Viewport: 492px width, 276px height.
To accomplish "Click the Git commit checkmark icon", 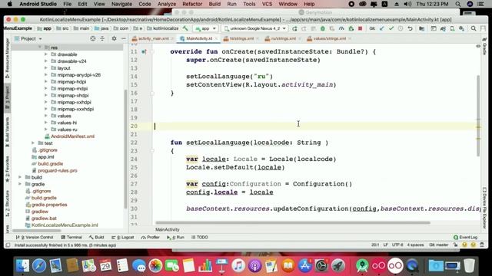I will 391,28.
